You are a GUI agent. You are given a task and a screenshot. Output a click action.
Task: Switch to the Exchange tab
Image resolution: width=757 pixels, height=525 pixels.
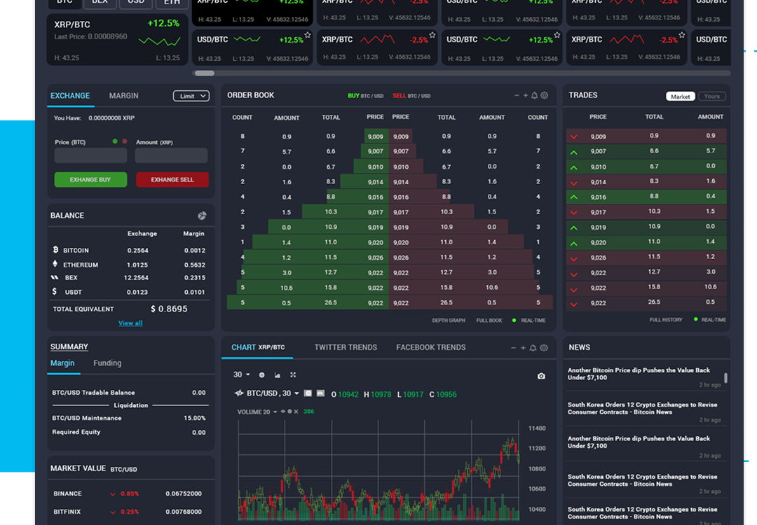pos(70,95)
